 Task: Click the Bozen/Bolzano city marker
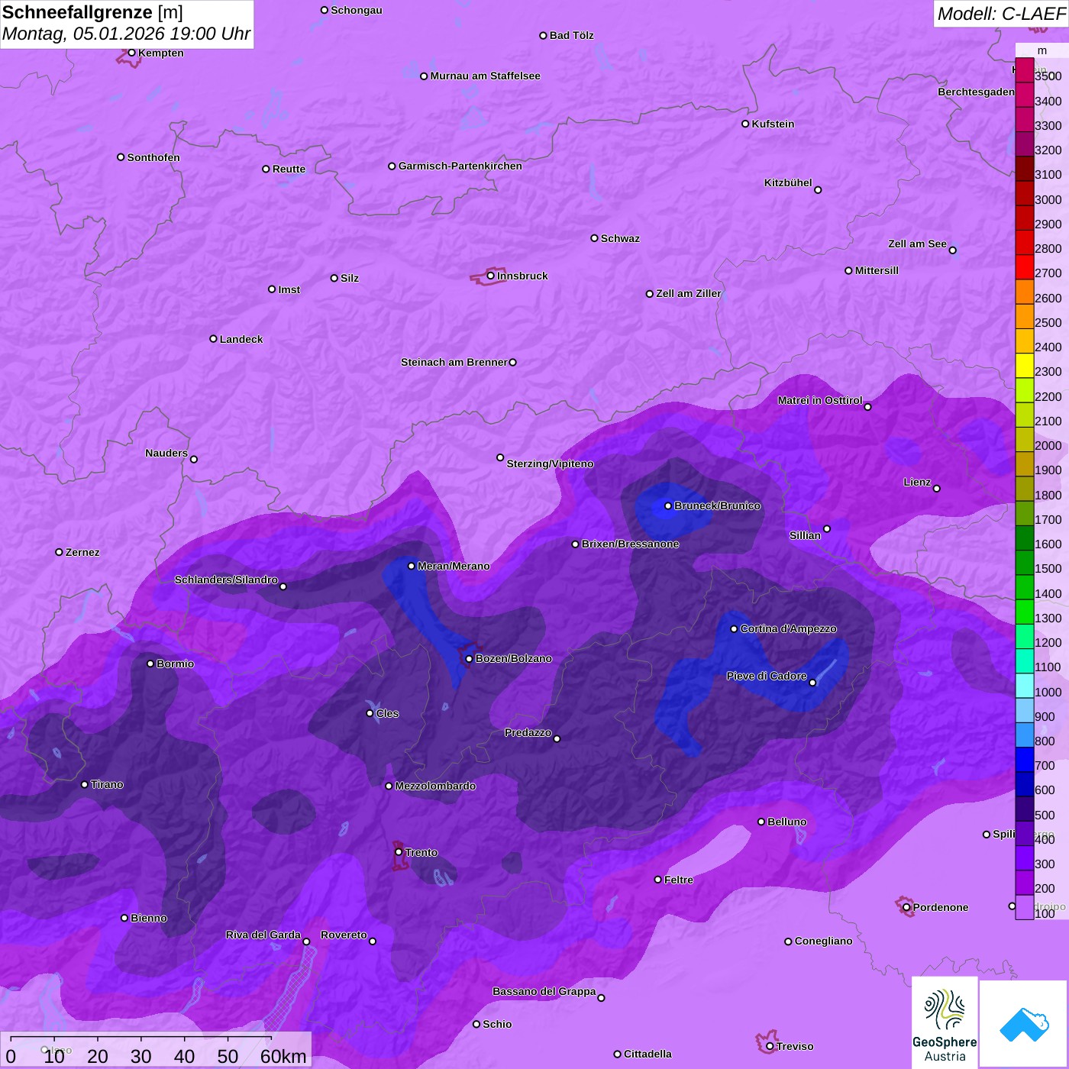(470, 659)
